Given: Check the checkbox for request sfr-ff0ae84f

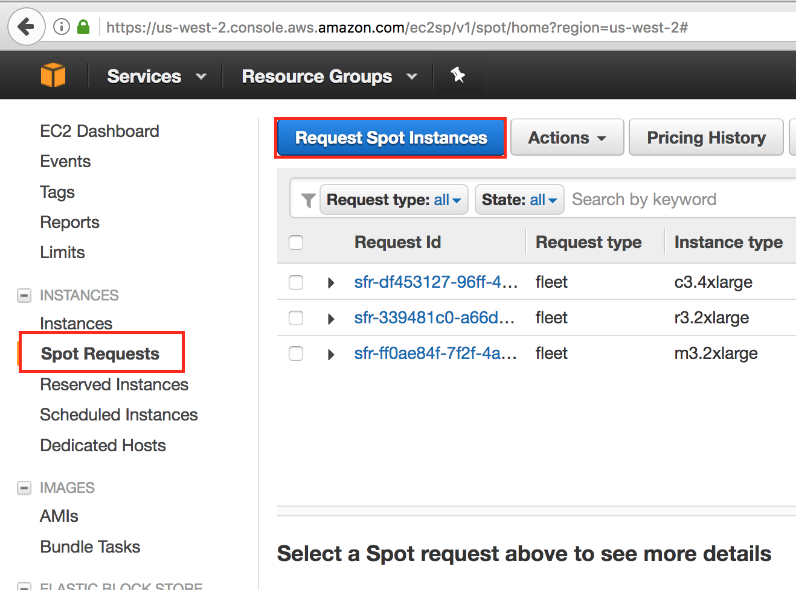Looking at the screenshot, I should (295, 354).
